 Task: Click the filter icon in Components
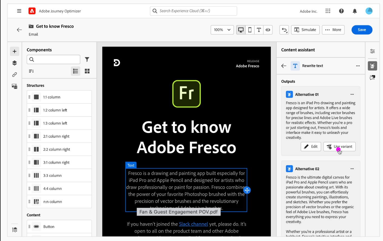87,59
